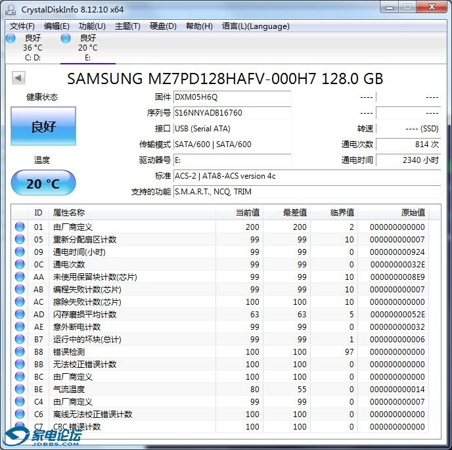Viewport: 452px width, 450px height.
Task: Click the 通电时间 label button
Action: tap(357, 160)
